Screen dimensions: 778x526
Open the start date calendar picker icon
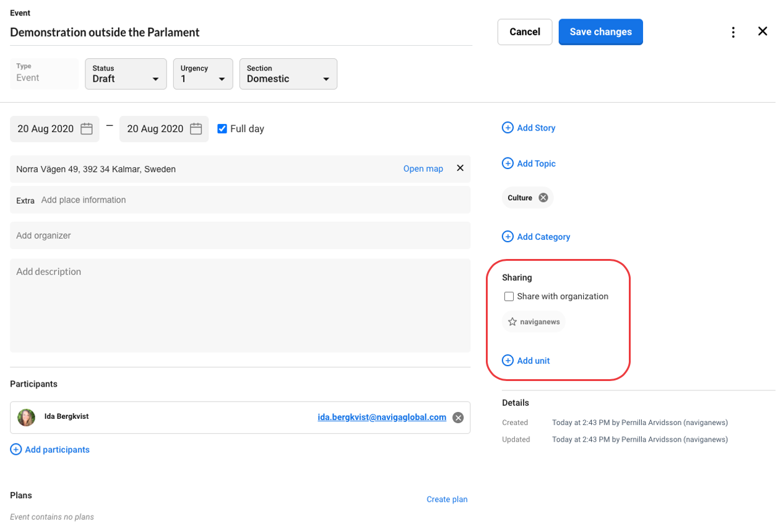pos(87,129)
